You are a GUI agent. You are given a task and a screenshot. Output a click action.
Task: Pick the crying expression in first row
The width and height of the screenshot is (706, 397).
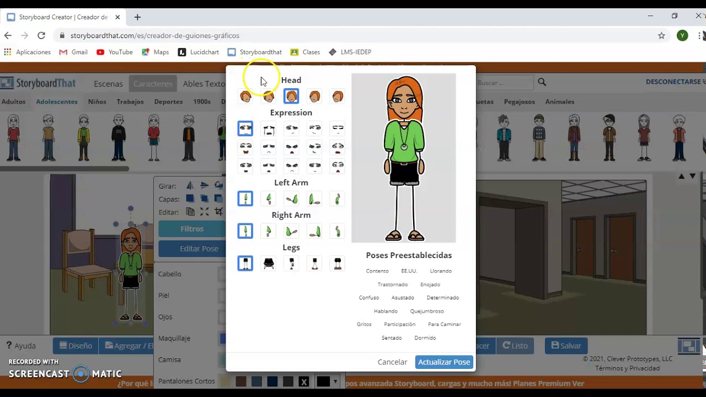click(269, 129)
